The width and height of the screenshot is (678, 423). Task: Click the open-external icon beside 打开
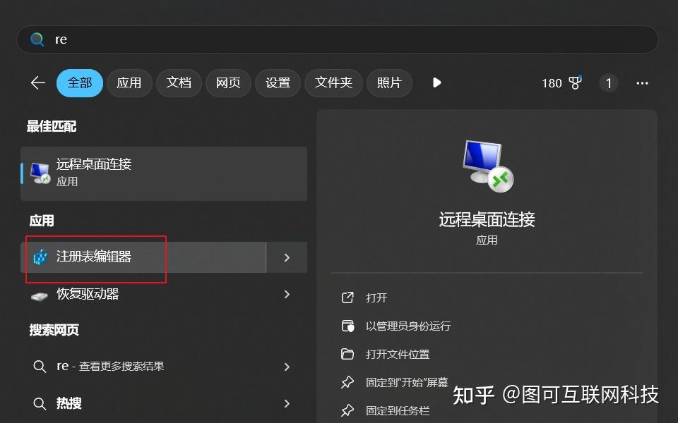[347, 298]
